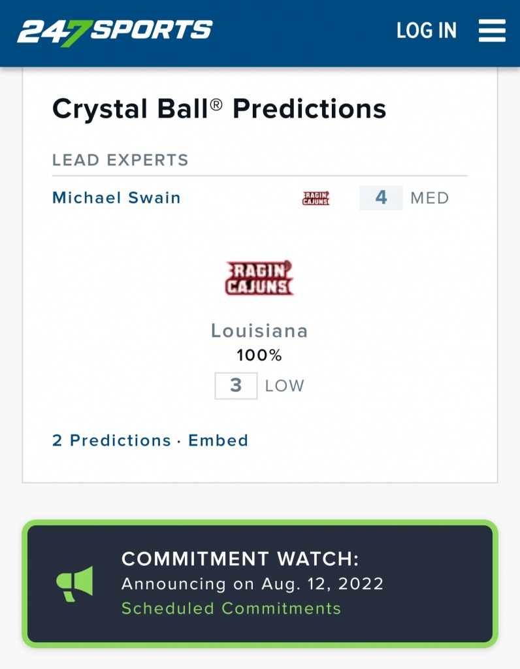Click the COMMITMENT WATCH heading
The height and width of the screenshot is (669, 520).
pyautogui.click(x=240, y=559)
